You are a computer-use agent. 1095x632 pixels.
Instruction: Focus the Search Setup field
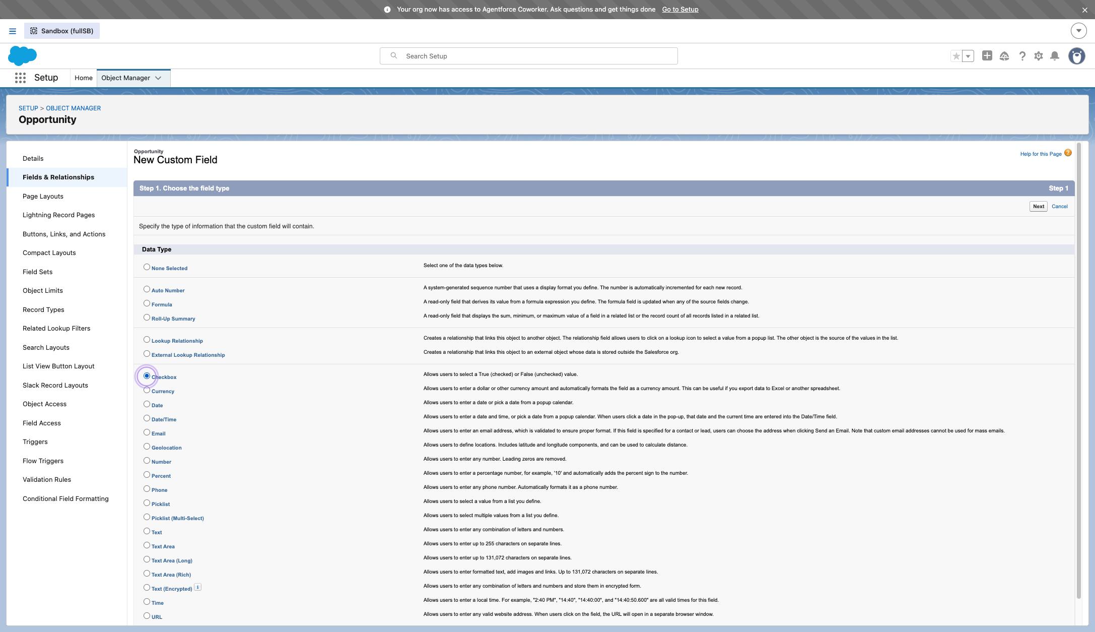[x=528, y=56]
